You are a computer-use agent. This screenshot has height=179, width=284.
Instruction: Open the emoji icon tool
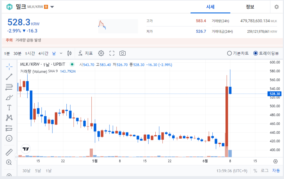9,138
